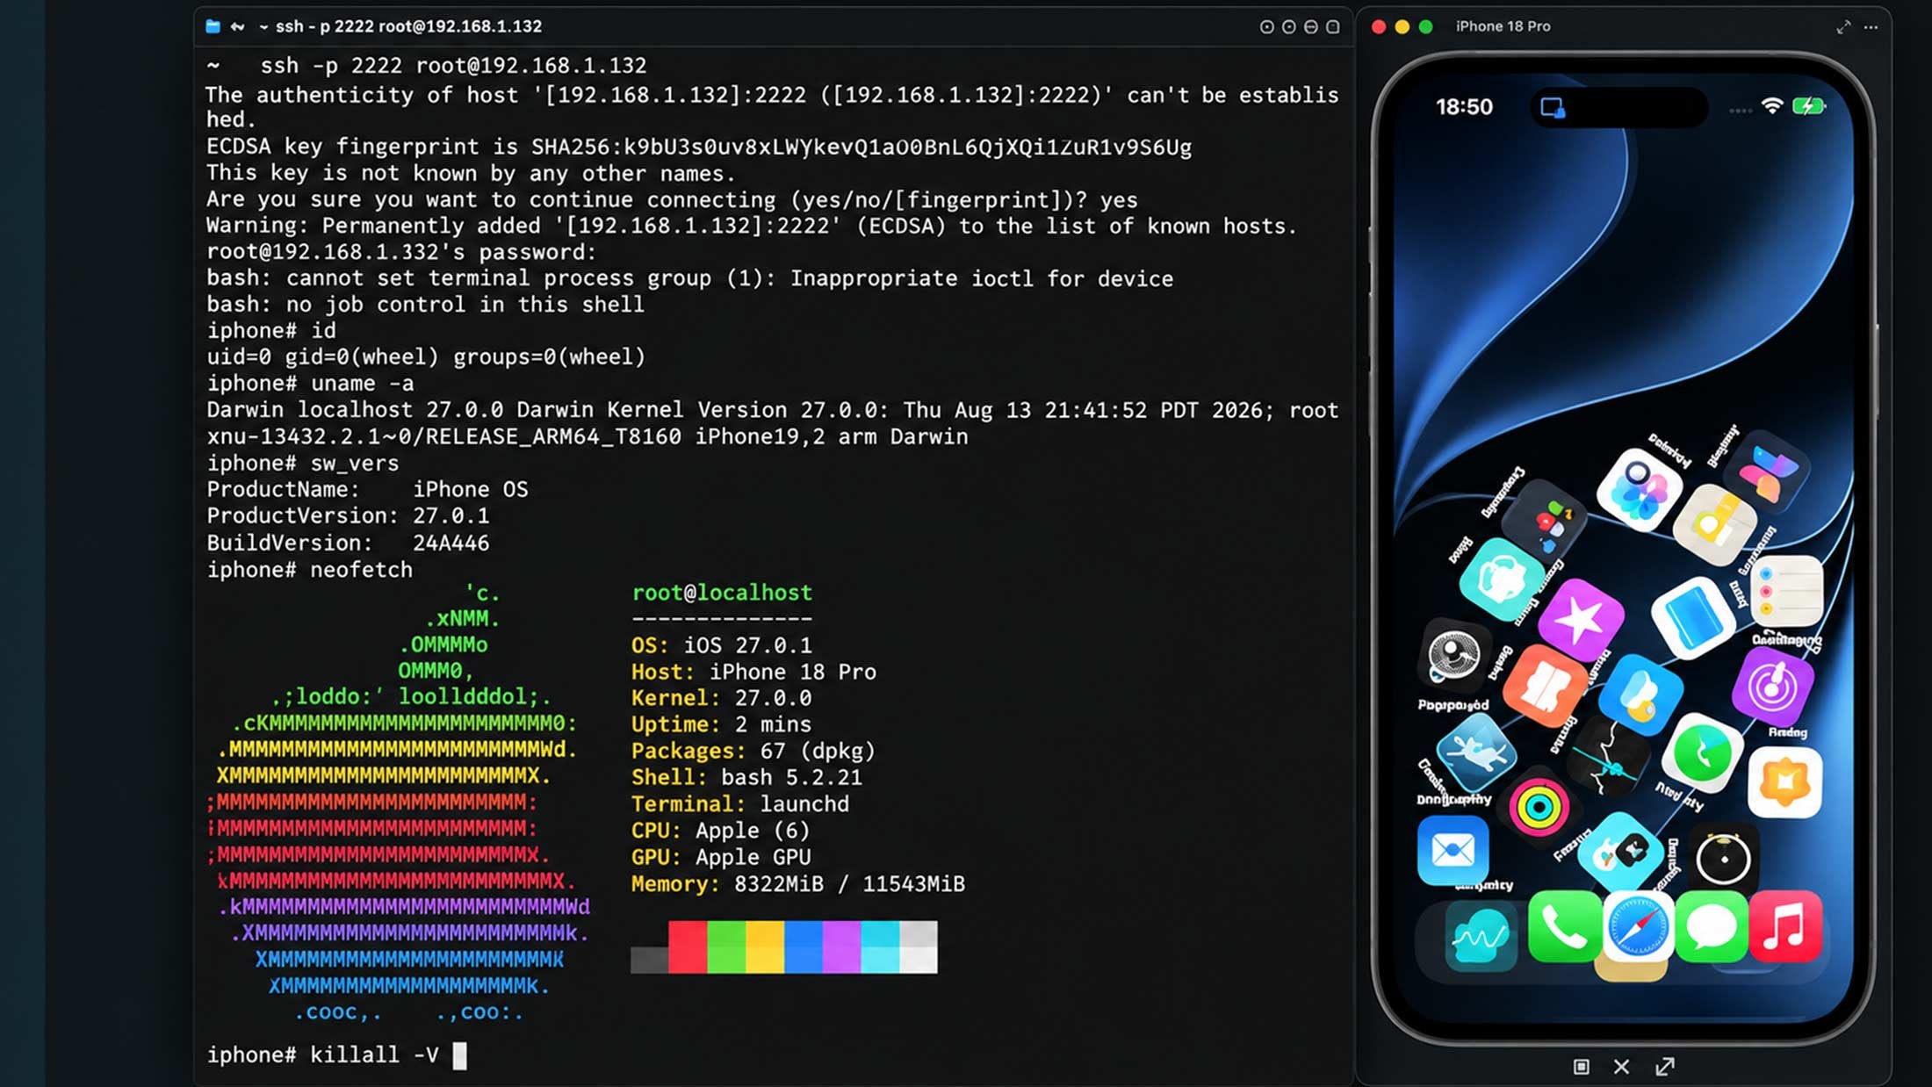
Task: Click the blue folder icon in terminal title bar
Action: click(x=213, y=26)
